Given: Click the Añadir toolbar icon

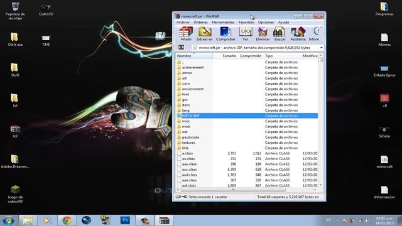Looking at the screenshot, I should (186, 34).
